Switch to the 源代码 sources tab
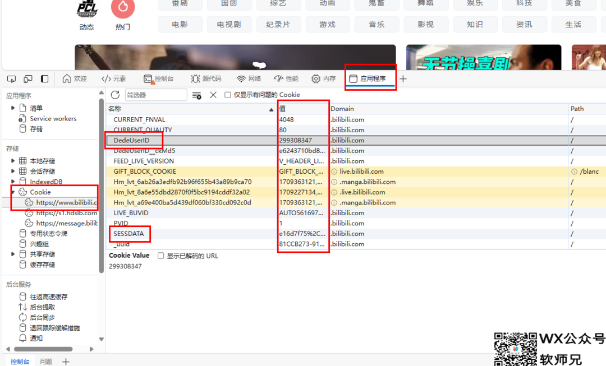The image size is (606, 366). click(206, 79)
